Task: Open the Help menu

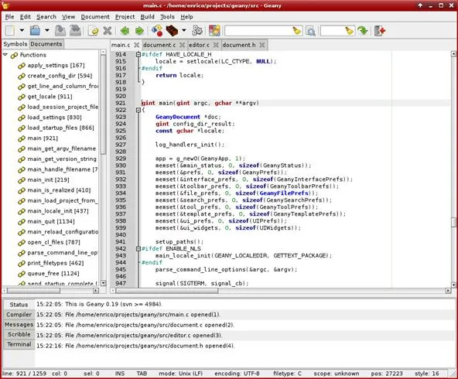Action: pyautogui.click(x=186, y=17)
